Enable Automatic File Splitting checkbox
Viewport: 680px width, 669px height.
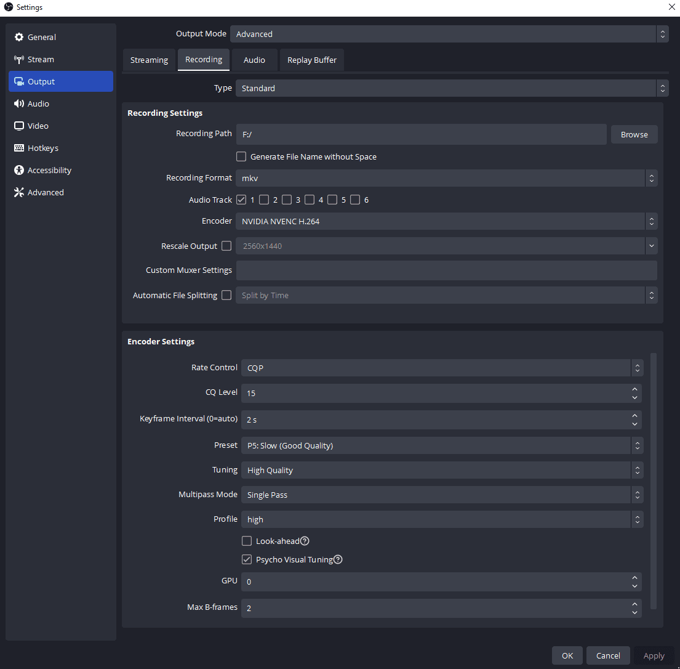(x=226, y=295)
